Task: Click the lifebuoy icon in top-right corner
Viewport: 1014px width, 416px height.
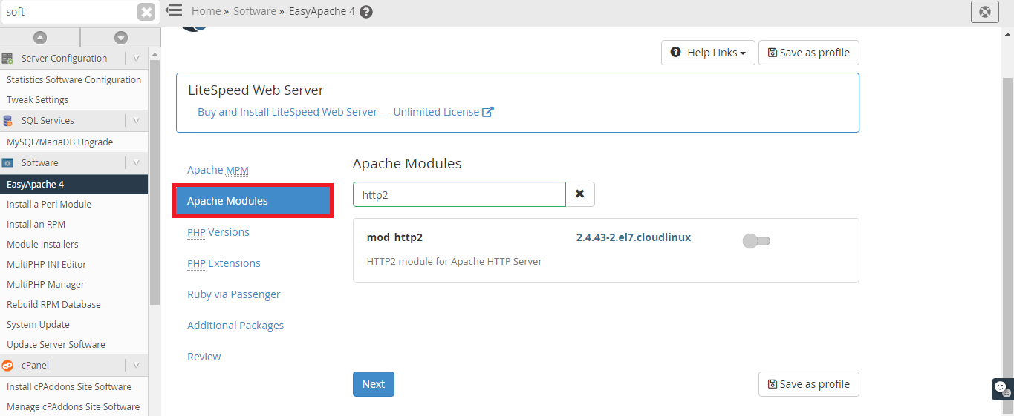Action: pyautogui.click(x=984, y=12)
